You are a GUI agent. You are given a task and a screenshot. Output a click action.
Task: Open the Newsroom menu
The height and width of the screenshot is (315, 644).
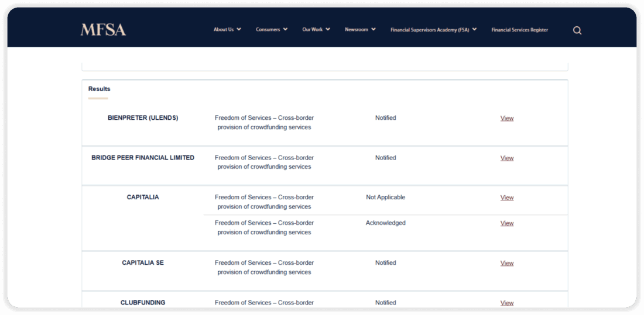(357, 30)
